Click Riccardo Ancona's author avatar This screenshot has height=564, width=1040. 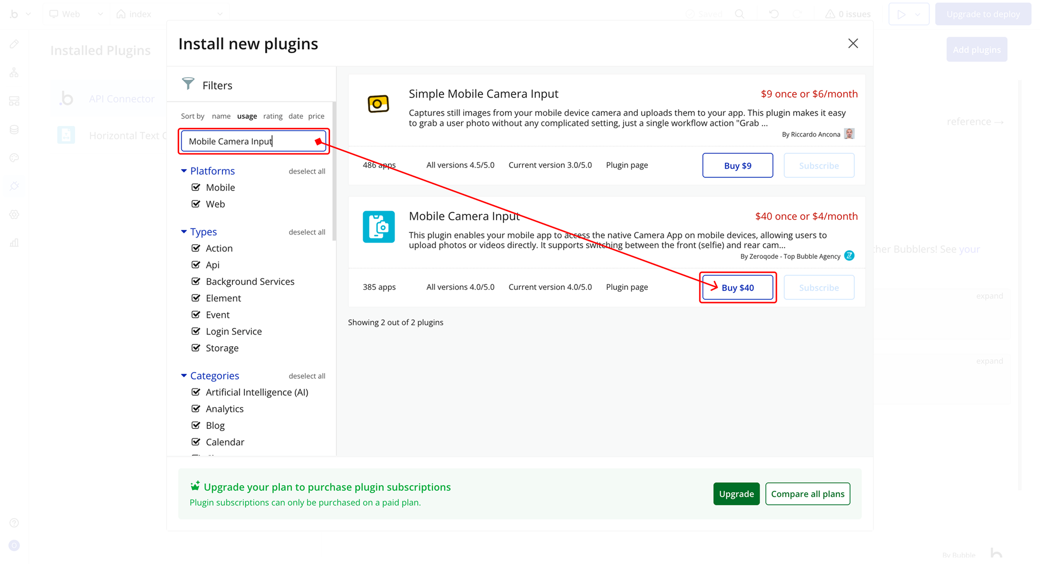(x=849, y=134)
